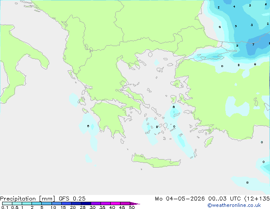The image size is (270, 209).
Task: Click the legend scale label '25'
Action: point(83,207)
